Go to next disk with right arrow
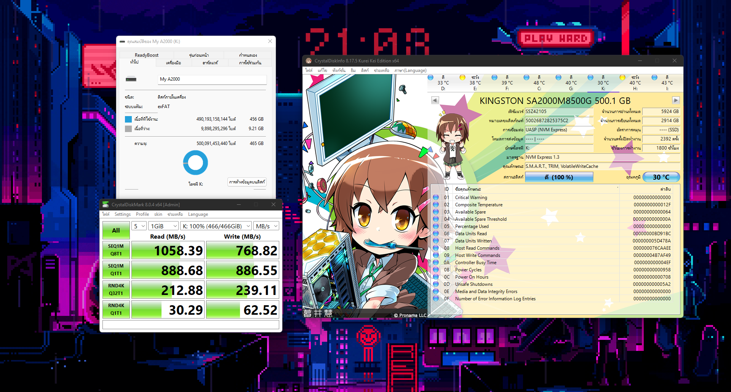This screenshot has height=392, width=731. [676, 100]
